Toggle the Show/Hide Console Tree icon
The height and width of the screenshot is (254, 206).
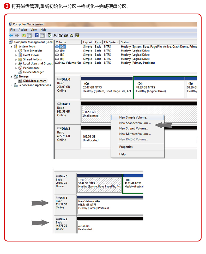pyautogui.click(x=30, y=35)
